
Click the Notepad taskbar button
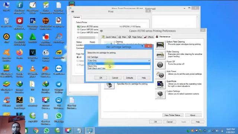[79, 131]
